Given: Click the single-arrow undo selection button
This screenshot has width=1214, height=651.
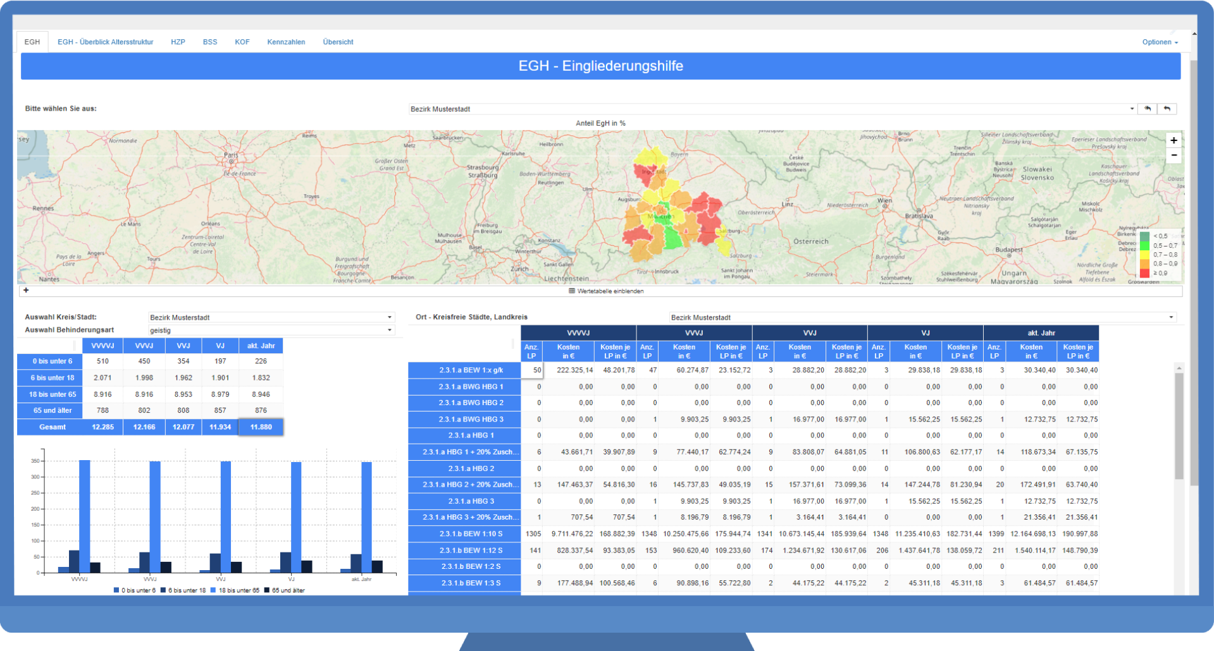Looking at the screenshot, I should [x=1167, y=109].
